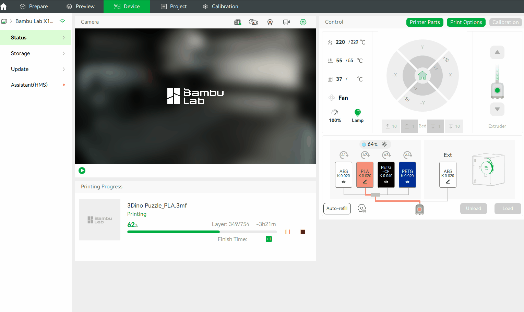Open Assistant(HMS) in the sidebar
524x312 pixels.
(x=36, y=85)
